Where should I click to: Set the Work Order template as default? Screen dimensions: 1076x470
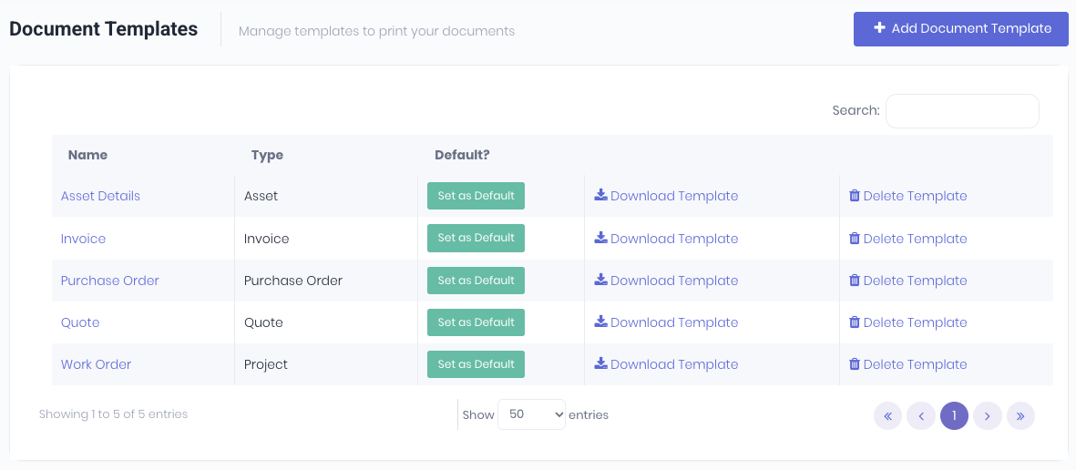476,364
